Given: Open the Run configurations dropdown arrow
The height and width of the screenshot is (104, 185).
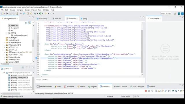Looking at the screenshot, I should (x=43, y=14).
